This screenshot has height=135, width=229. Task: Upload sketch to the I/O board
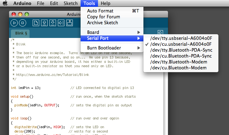(61, 23)
